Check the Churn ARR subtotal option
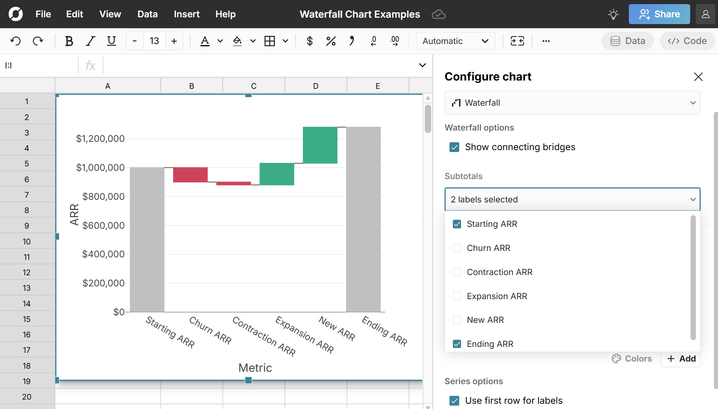The image size is (718, 409). click(x=457, y=248)
